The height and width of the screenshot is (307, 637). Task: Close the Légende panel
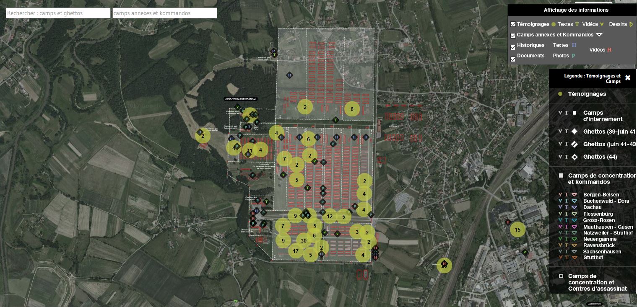(627, 78)
